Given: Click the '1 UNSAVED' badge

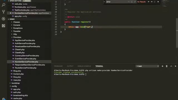Looking at the screenshot, I should pyautogui.click(x=27, y=1).
